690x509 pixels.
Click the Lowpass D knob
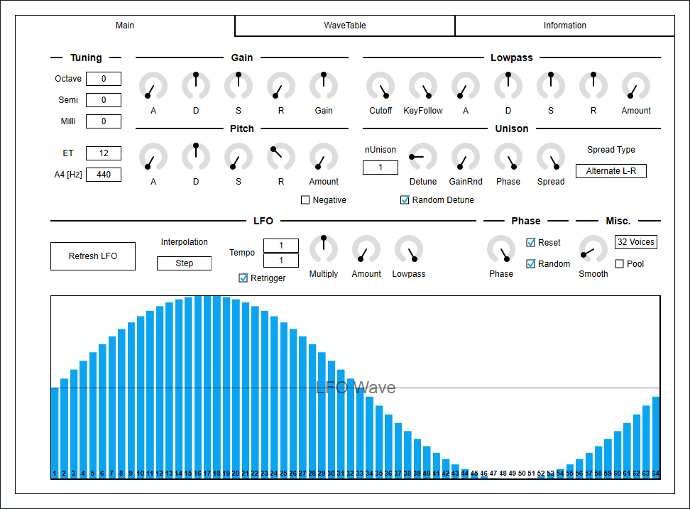508,86
